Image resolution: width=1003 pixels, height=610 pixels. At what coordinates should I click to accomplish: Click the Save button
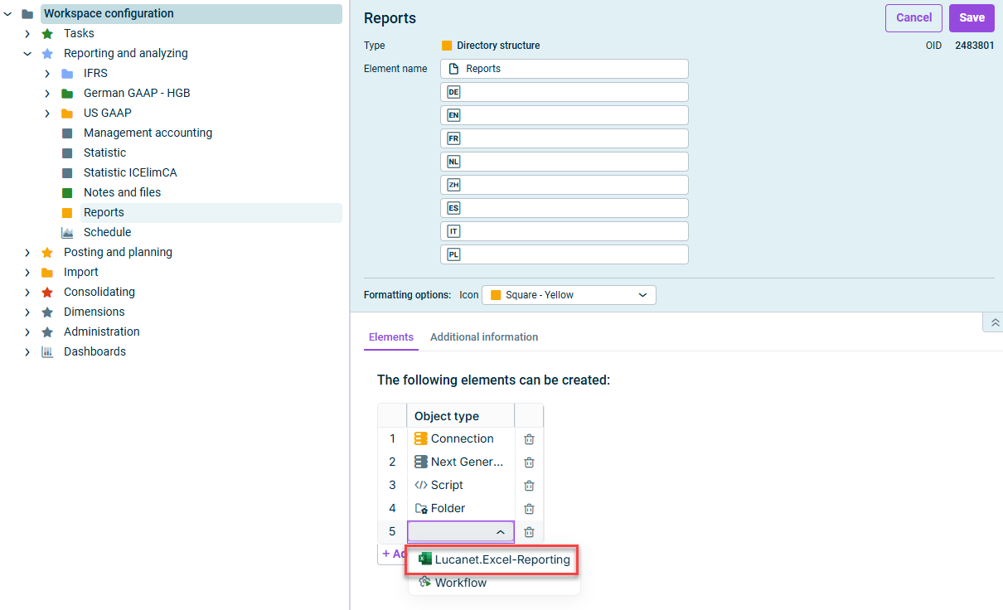[972, 17]
